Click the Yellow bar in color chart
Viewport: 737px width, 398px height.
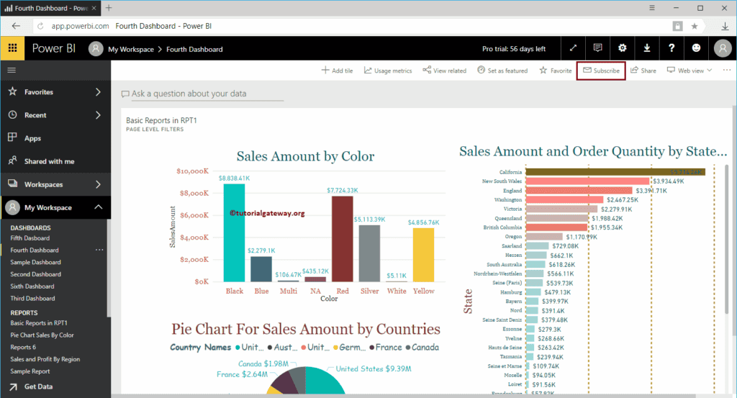(x=423, y=254)
